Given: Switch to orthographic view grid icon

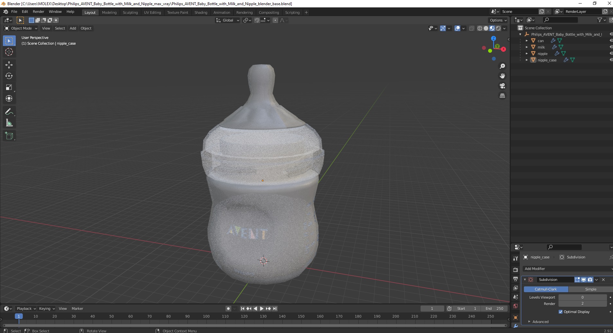Looking at the screenshot, I should tap(502, 96).
